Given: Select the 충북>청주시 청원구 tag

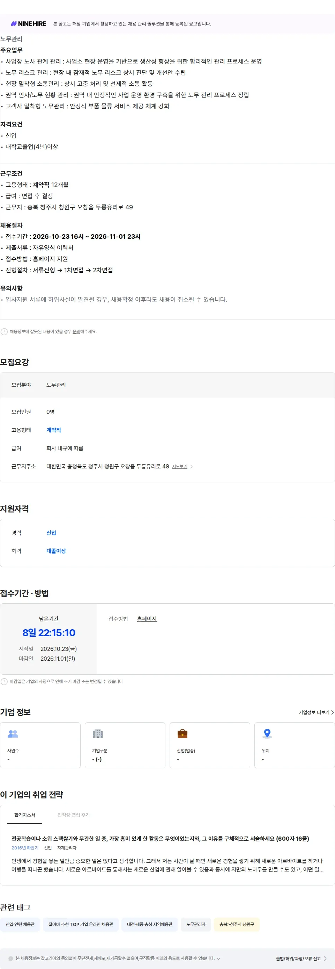Looking at the screenshot, I should pos(237,924).
